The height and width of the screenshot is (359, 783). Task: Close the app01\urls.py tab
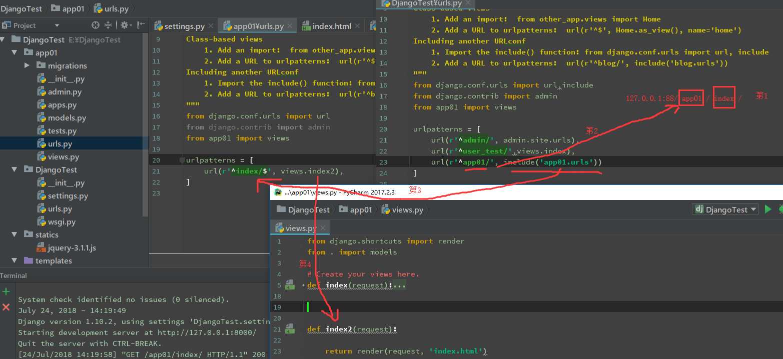[x=290, y=26]
